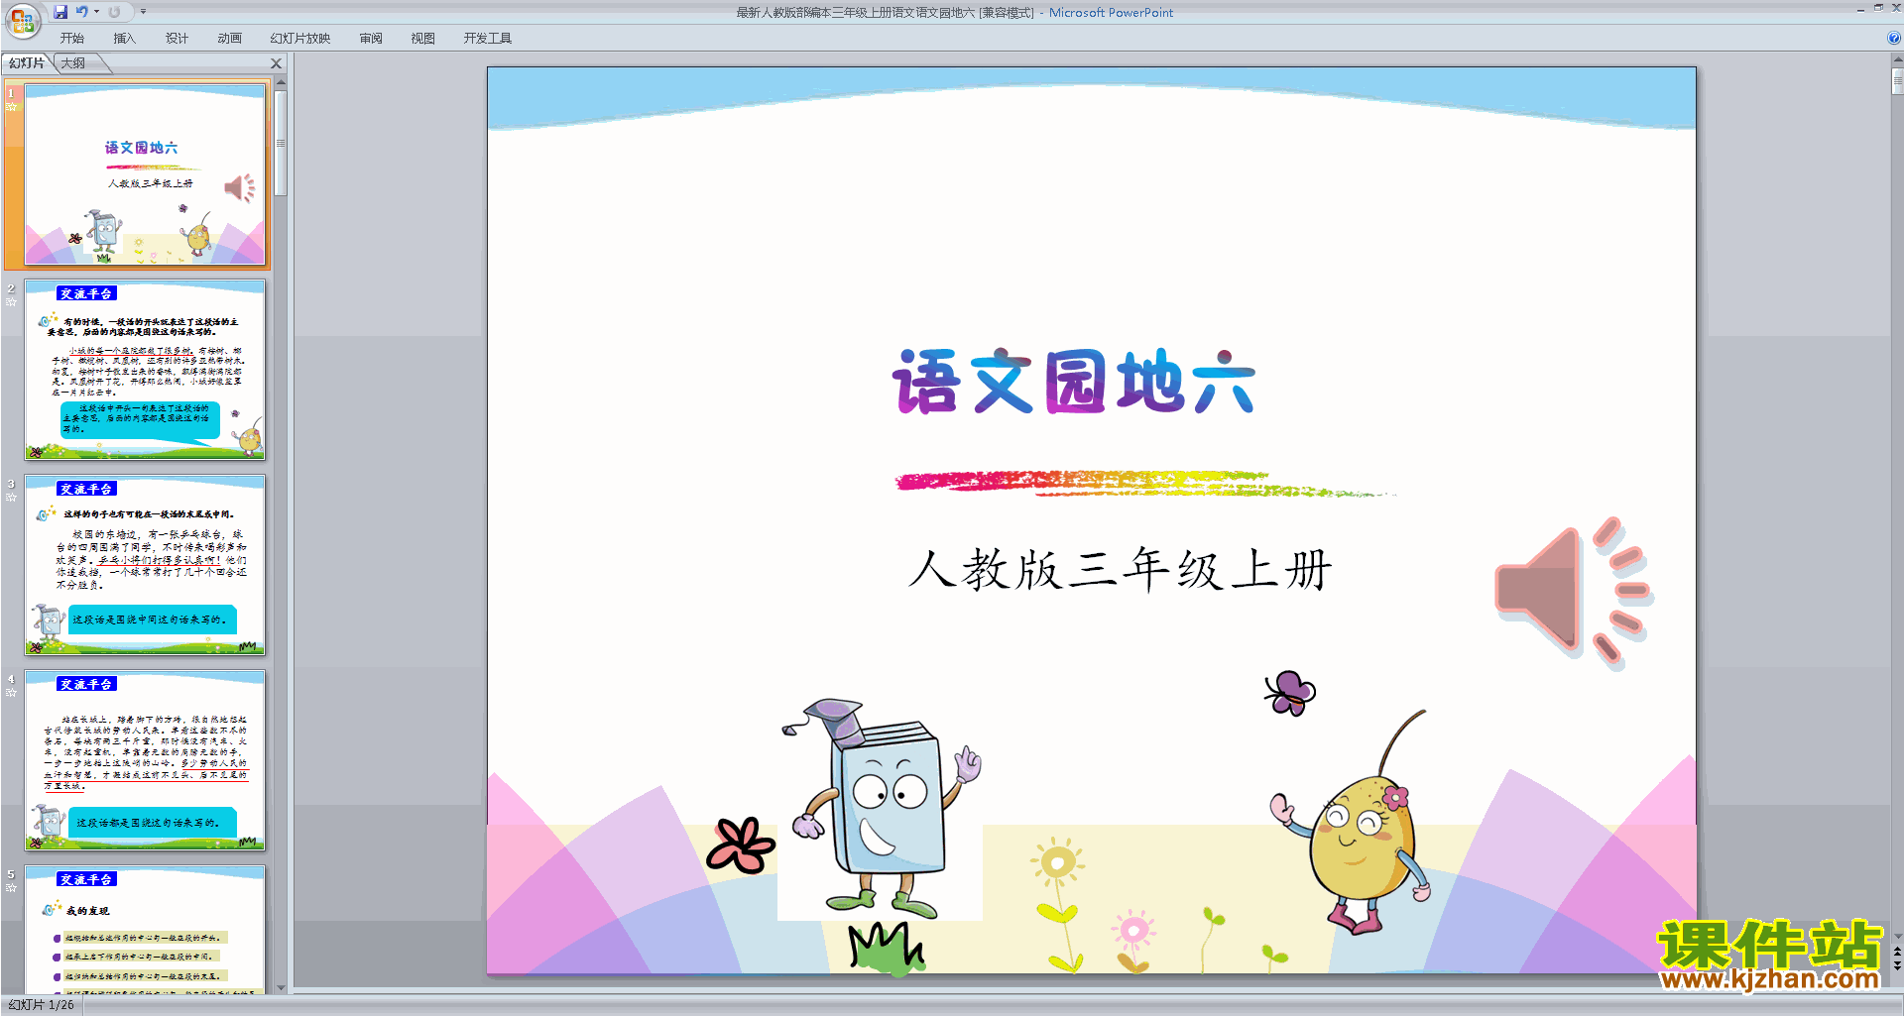Click the Next Slide double-arrow button

pyautogui.click(x=1897, y=965)
